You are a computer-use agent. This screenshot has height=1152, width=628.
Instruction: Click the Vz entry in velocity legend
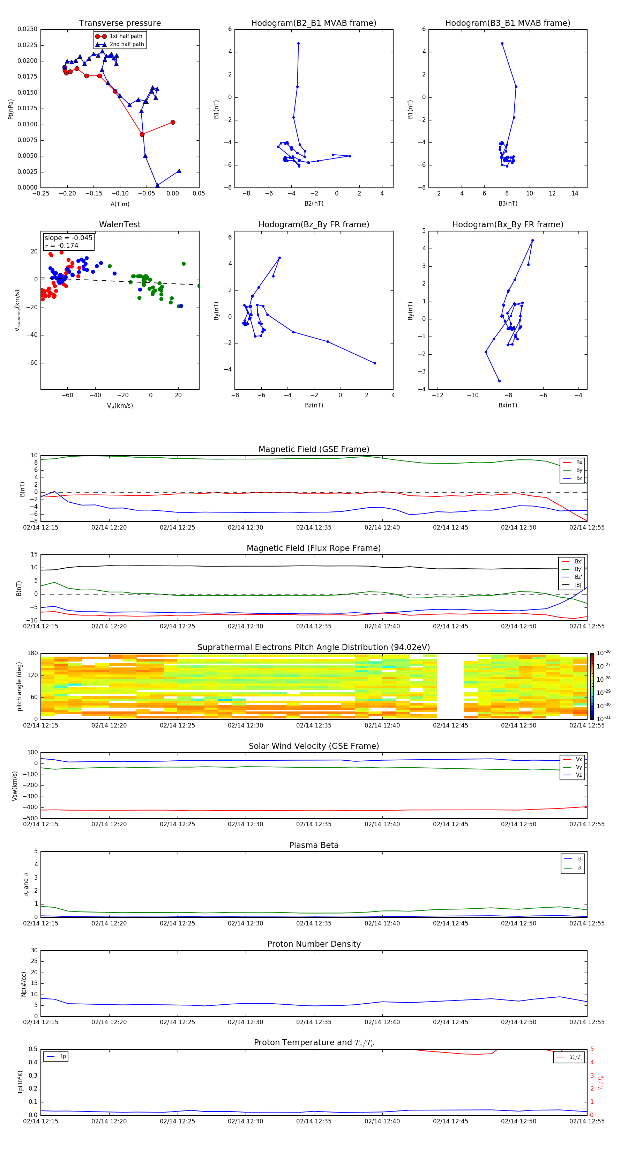click(573, 775)
